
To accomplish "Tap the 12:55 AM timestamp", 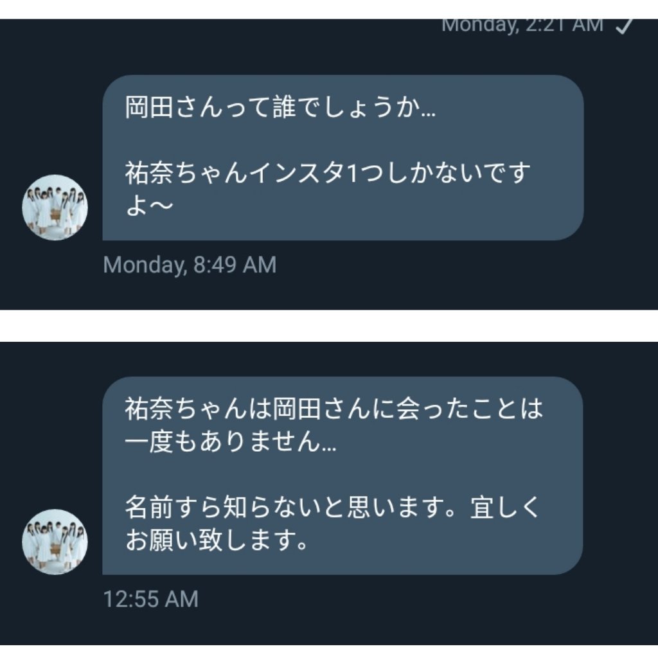I will coord(150,599).
